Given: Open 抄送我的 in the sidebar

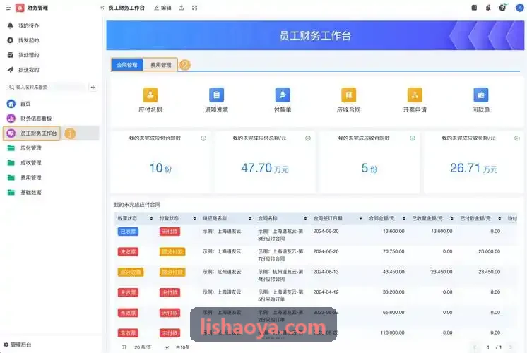Looking at the screenshot, I should (28, 70).
